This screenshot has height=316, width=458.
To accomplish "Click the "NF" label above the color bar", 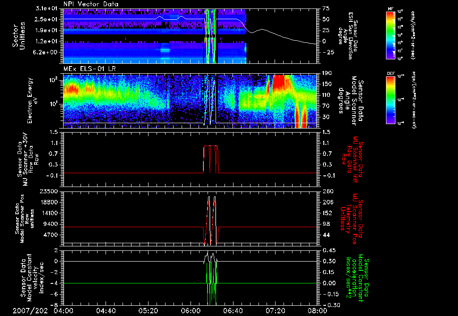I will point(390,9).
